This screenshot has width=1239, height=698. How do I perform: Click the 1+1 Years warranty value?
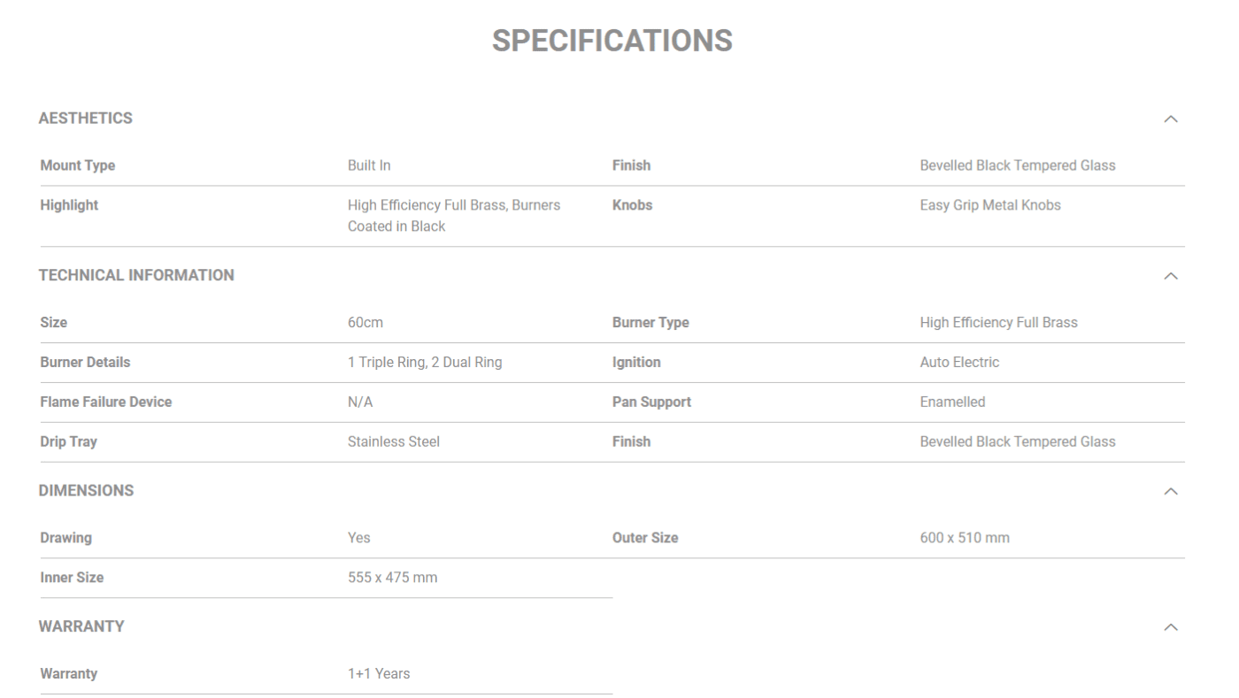(379, 674)
